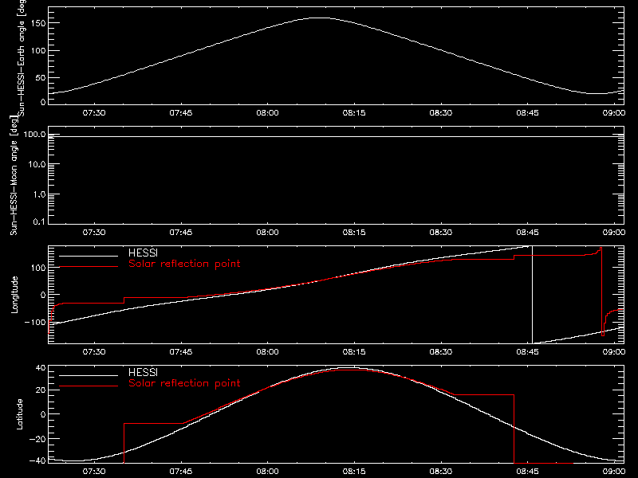Screen dimensions: 638x478
Task: Click 09:00 tick under Latitude plot
Action: pos(613,471)
